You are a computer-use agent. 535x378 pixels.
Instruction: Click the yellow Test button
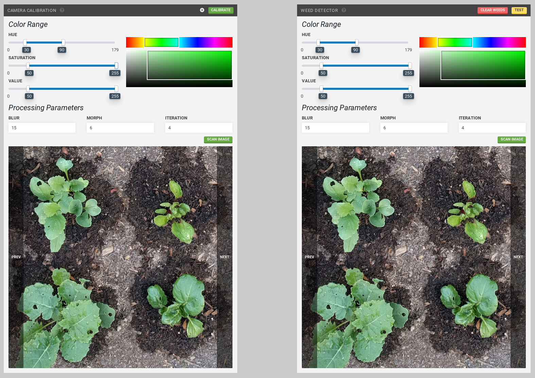coord(519,10)
